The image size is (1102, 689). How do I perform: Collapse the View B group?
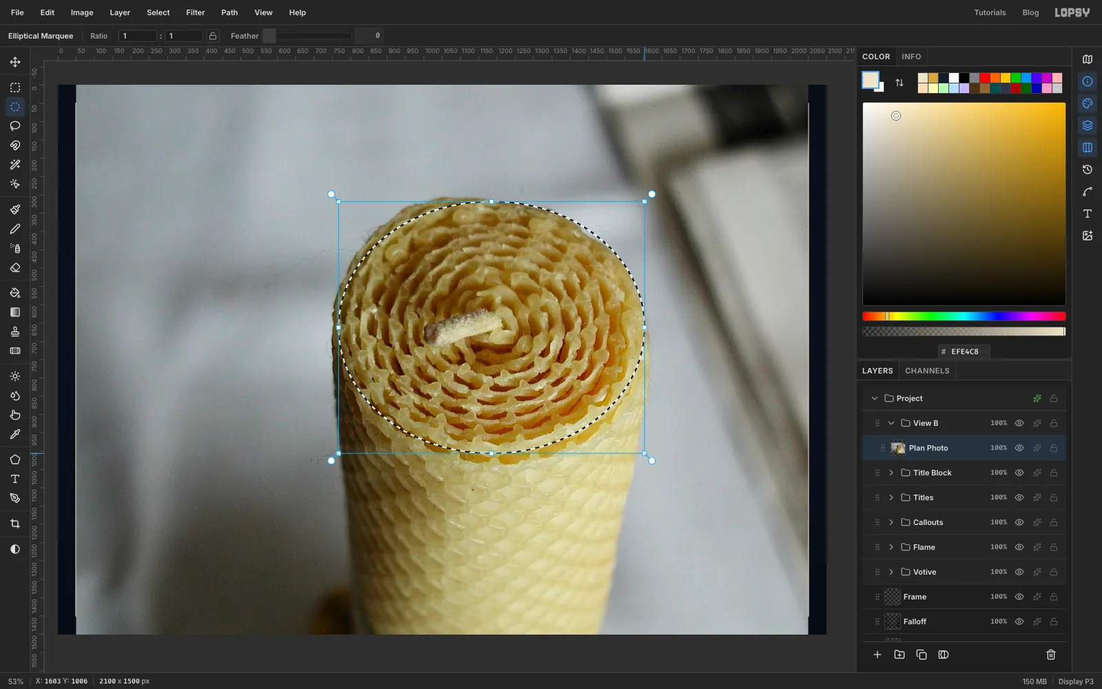tap(891, 423)
